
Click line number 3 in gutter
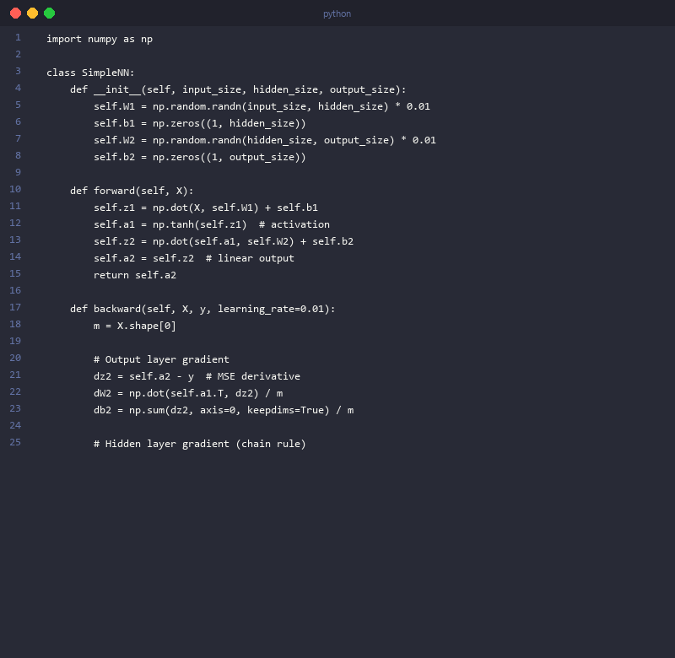18,71
